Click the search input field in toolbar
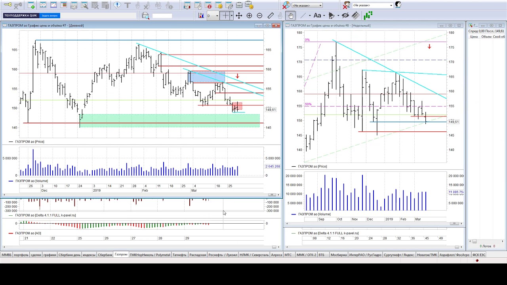 [162, 15]
